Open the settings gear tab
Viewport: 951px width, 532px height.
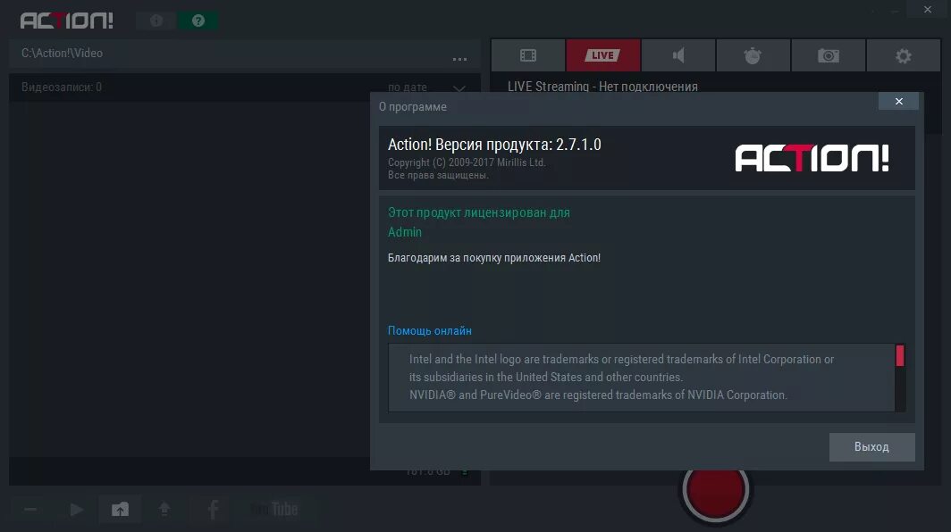pos(904,55)
